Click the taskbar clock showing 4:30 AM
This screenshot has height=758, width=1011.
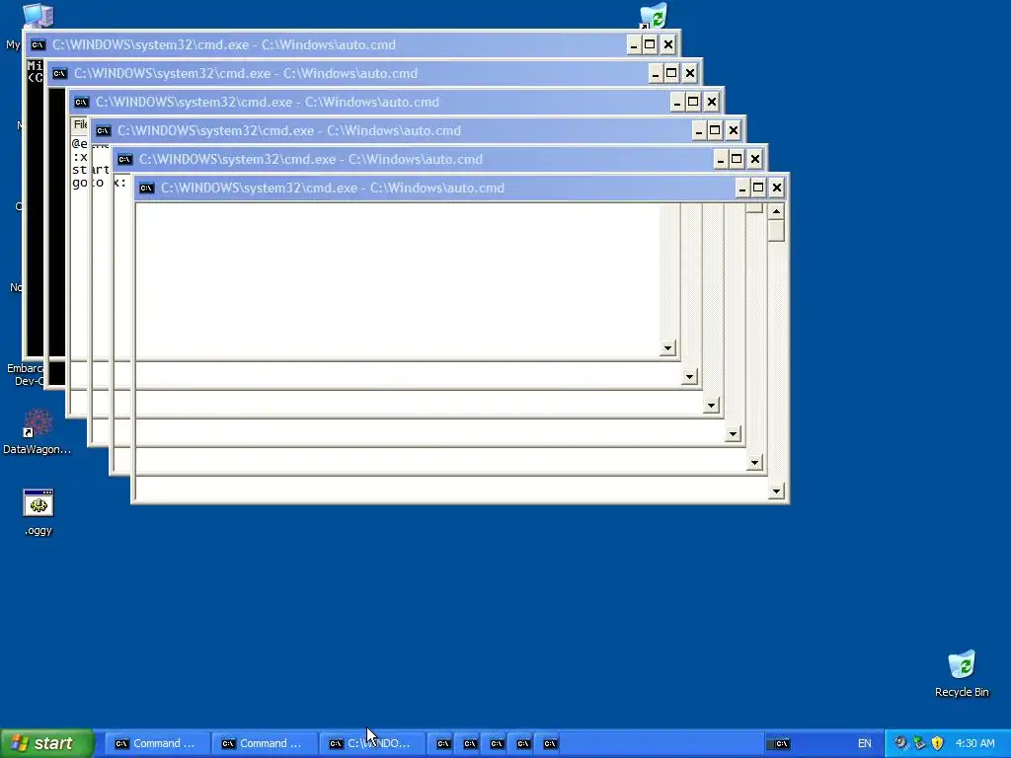point(974,743)
